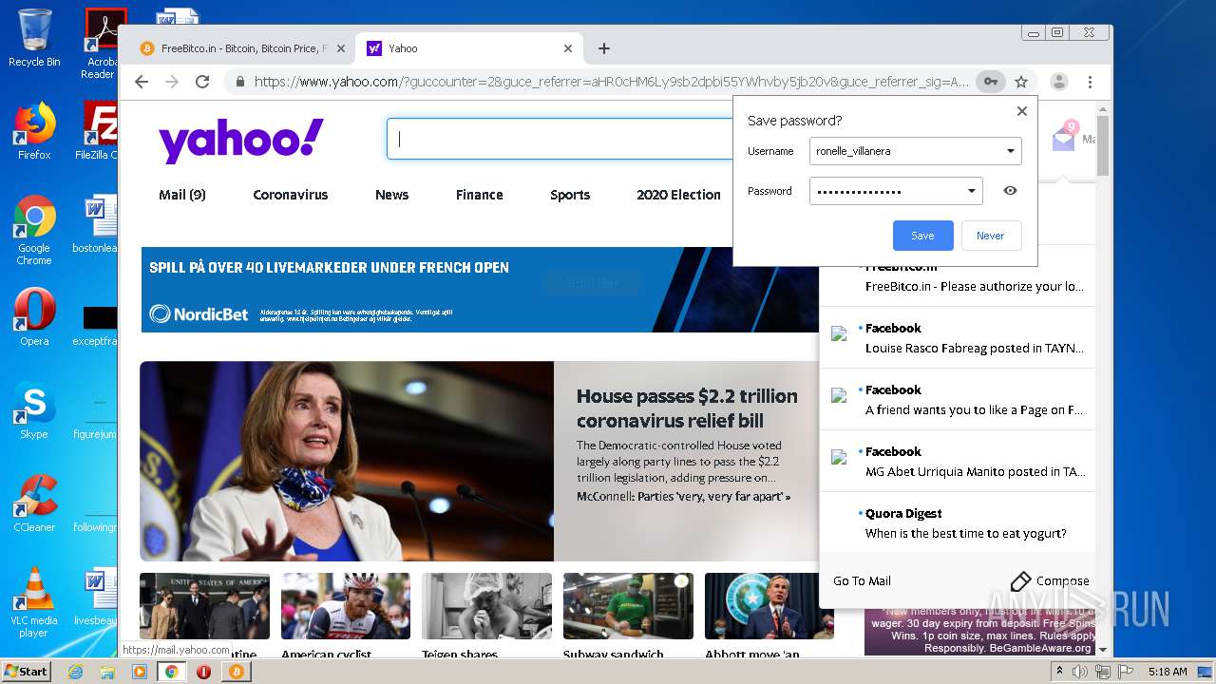Screen dimensions: 1216x684
Task: Click Go To Mail link
Action: tap(862, 581)
